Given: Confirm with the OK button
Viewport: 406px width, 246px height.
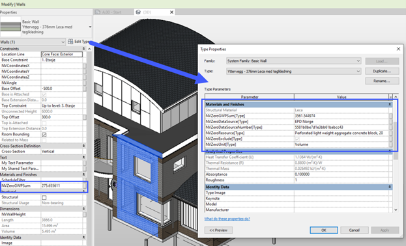Looking at the screenshot, I should [x=324, y=230].
